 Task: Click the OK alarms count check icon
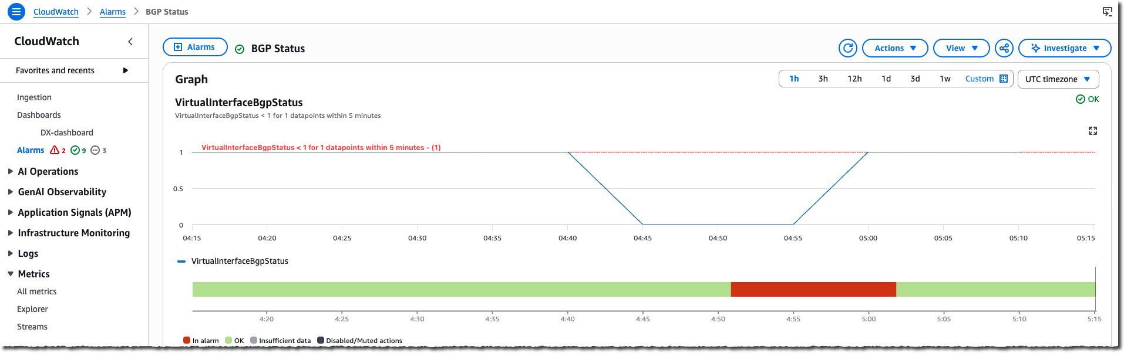[75, 150]
